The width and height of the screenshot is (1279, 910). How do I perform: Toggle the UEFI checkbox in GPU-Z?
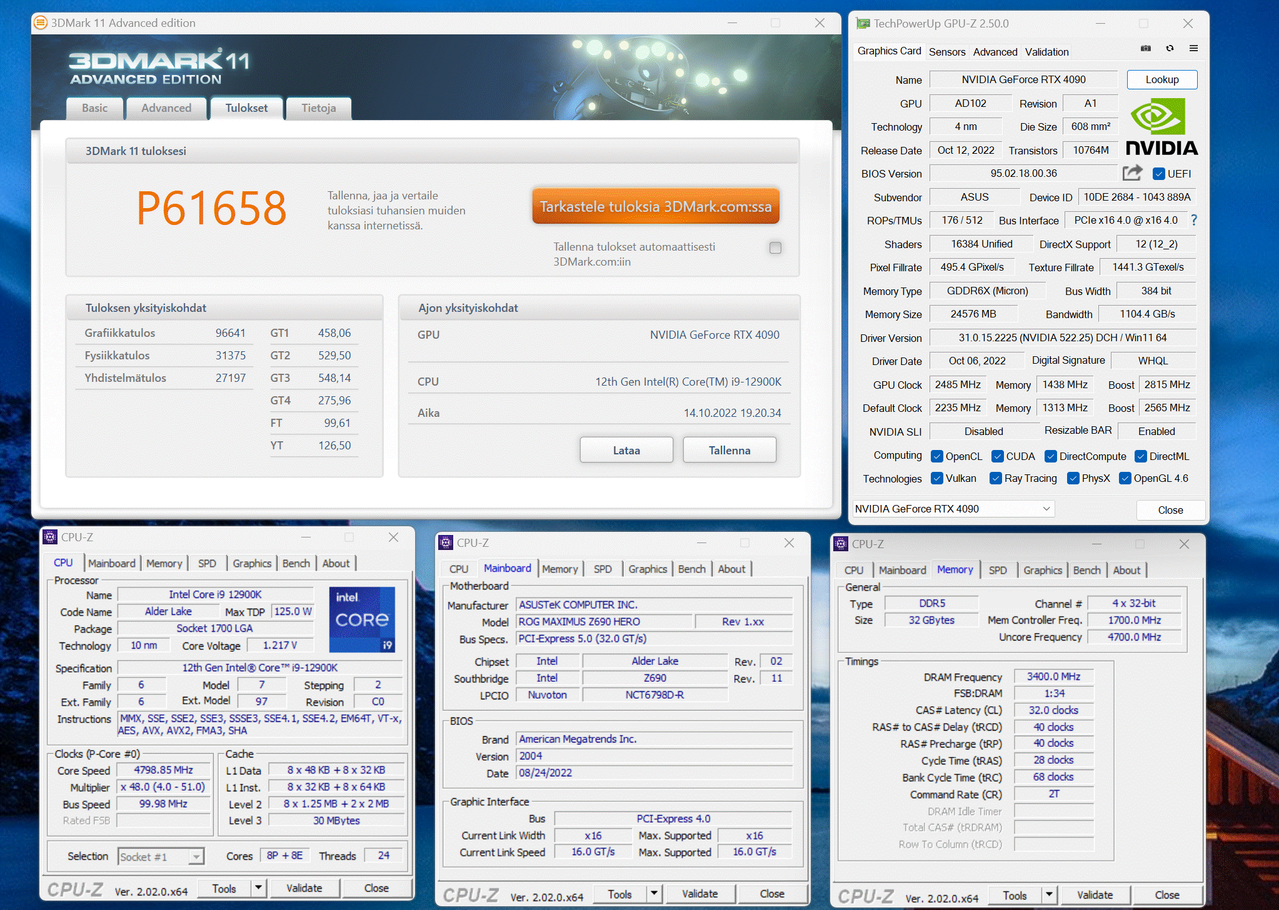tap(1159, 174)
